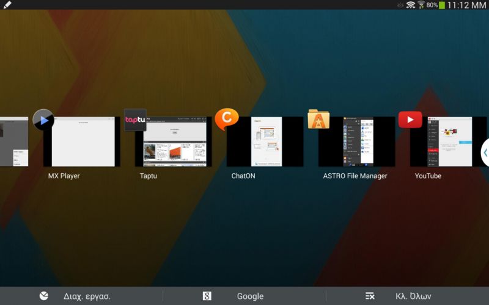This screenshot has width=489, height=305.
Task: Tap the Taptu app icon
Action: point(135,120)
